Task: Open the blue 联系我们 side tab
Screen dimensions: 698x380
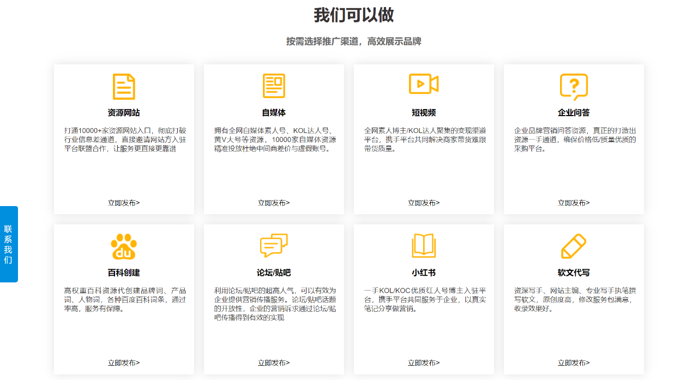Action: point(9,244)
